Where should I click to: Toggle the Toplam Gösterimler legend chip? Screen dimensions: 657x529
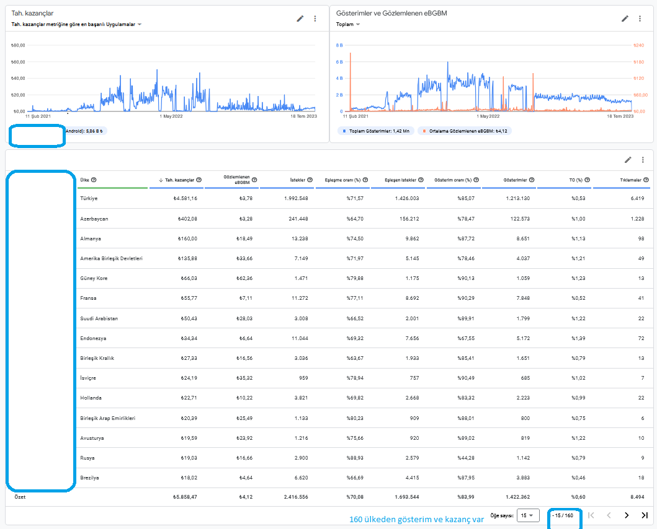pos(376,131)
